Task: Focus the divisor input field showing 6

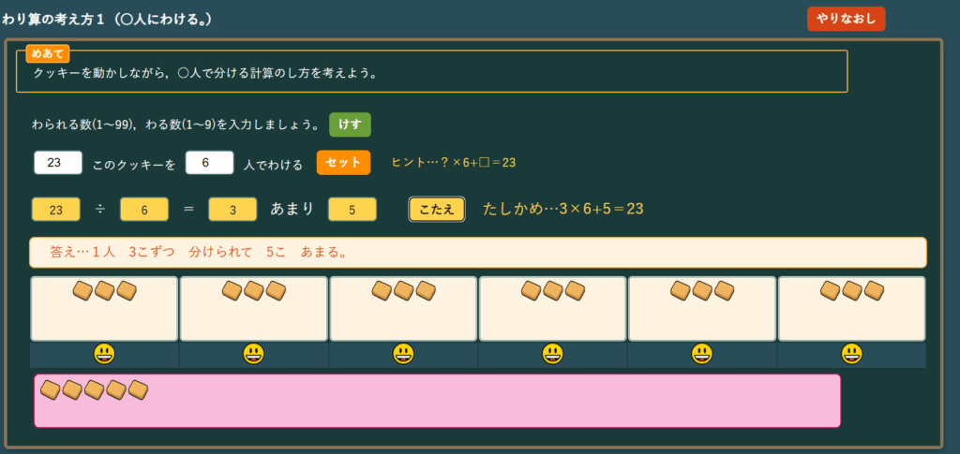Action: 209,163
